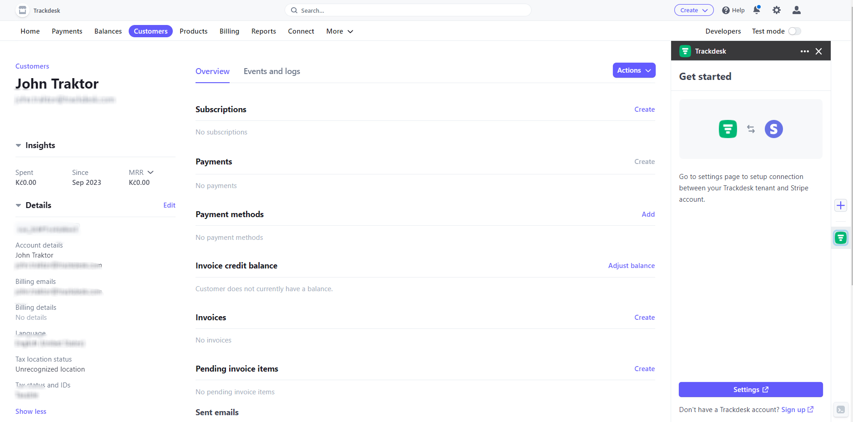This screenshot has width=853, height=422.
Task: Click the Stripe S icon in Get started graphic
Action: (x=773, y=129)
